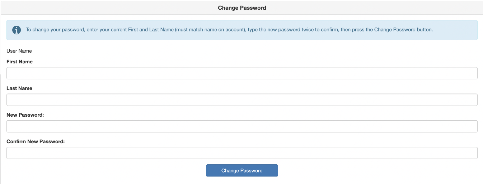The width and height of the screenshot is (483, 184).
Task: Click the right end of New Password field
Action: (470, 126)
